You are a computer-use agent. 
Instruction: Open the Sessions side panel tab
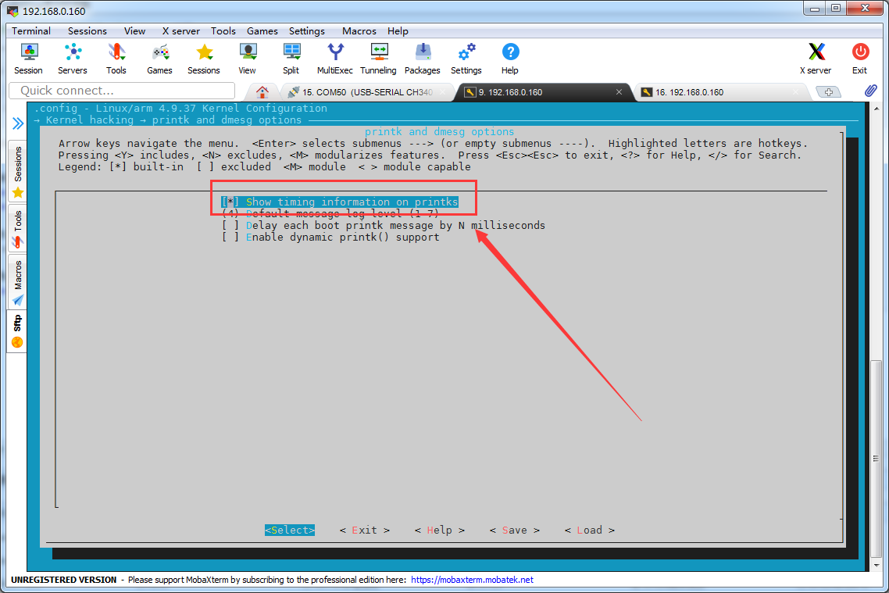17,171
